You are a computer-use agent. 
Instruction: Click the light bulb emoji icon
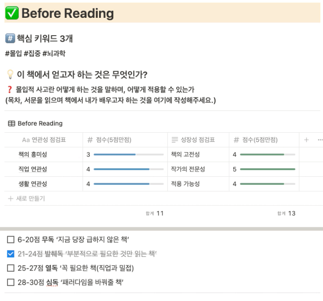tap(10, 75)
